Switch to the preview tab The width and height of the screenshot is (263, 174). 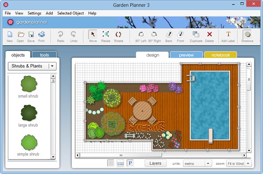coord(186,55)
